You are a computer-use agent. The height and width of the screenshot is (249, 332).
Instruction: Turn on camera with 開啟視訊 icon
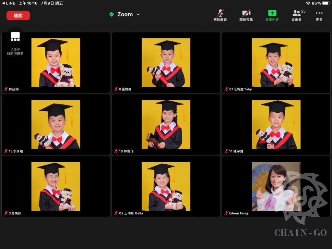pyautogui.click(x=246, y=13)
